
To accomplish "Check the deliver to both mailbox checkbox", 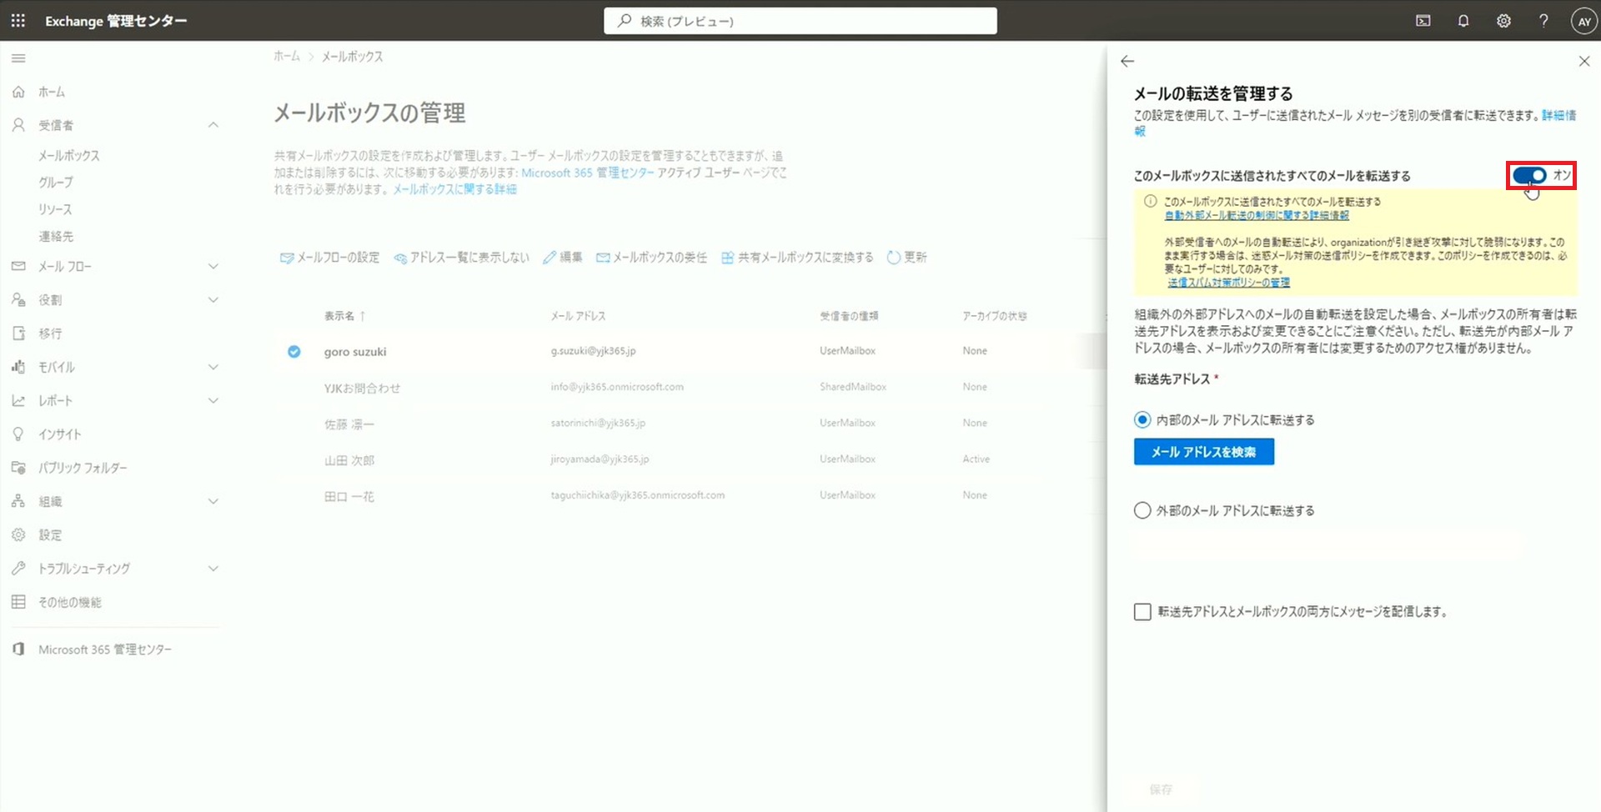I will 1142,612.
